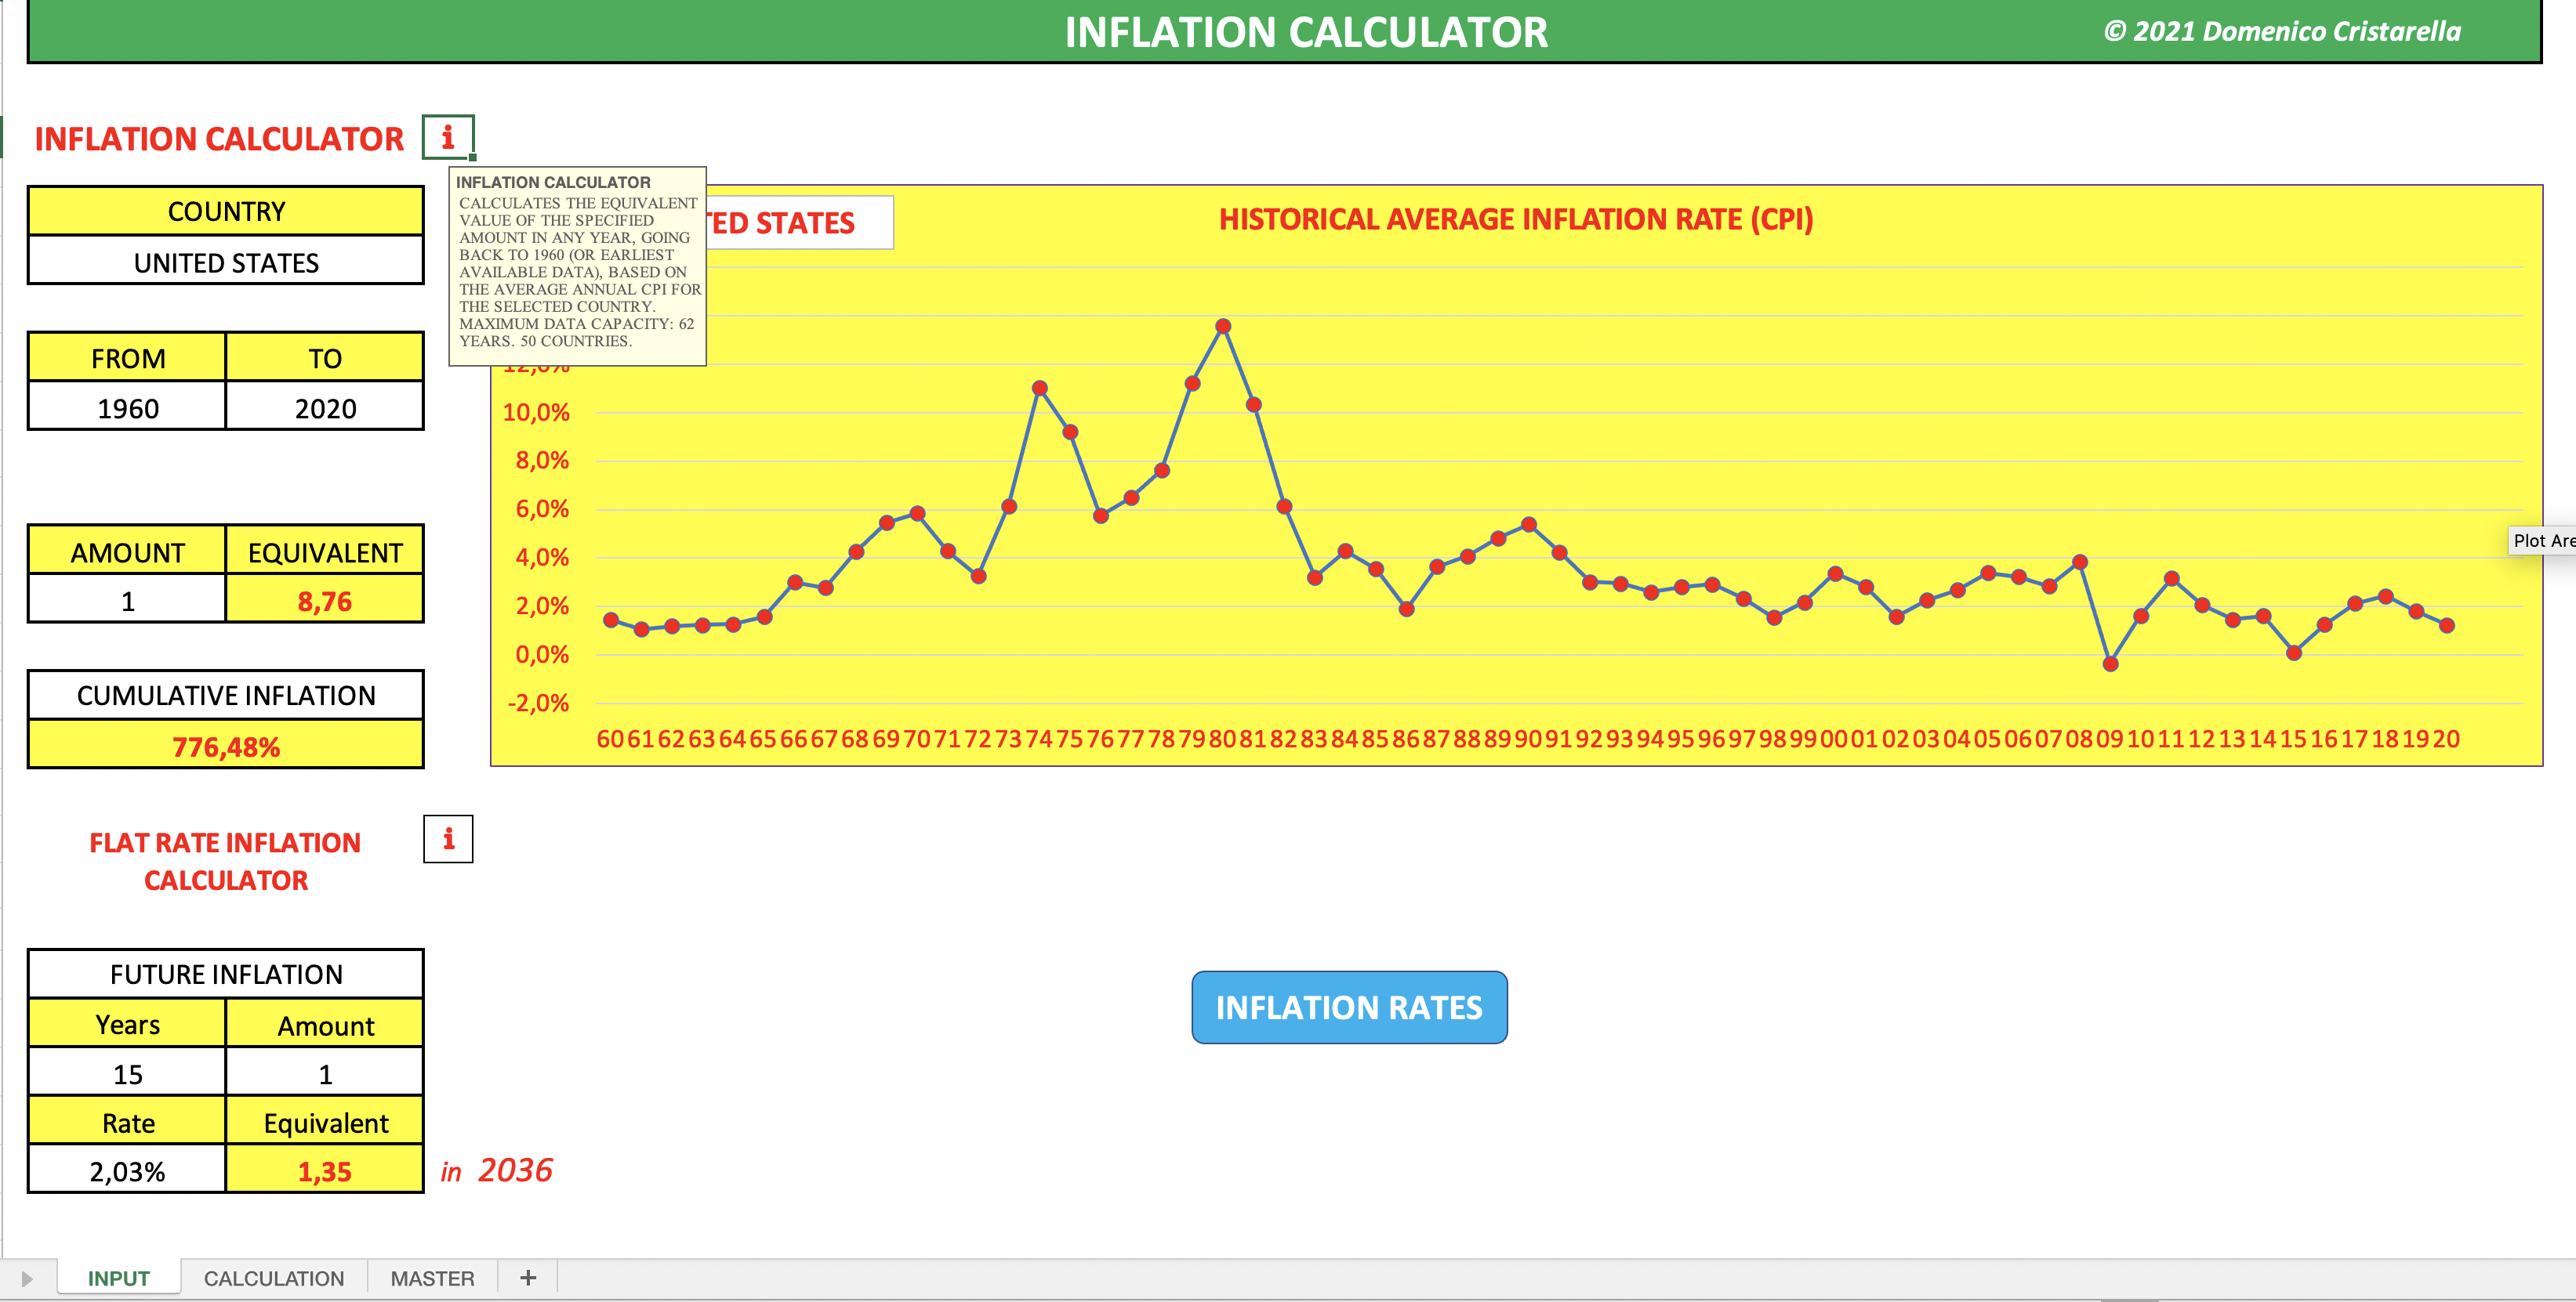Image resolution: width=2576 pixels, height=1302 pixels.
Task: Click the 1980 peak data point on chart
Action: coord(1223,326)
